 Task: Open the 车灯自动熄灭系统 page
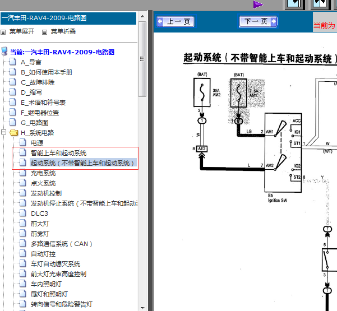pyautogui.click(x=56, y=264)
